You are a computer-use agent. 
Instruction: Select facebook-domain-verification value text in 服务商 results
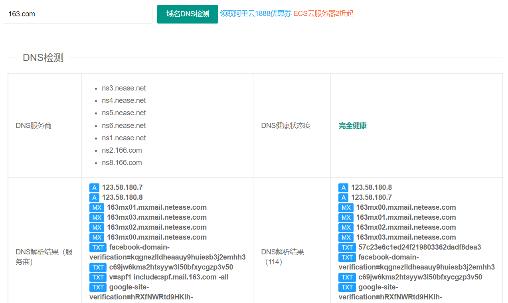(x=168, y=252)
